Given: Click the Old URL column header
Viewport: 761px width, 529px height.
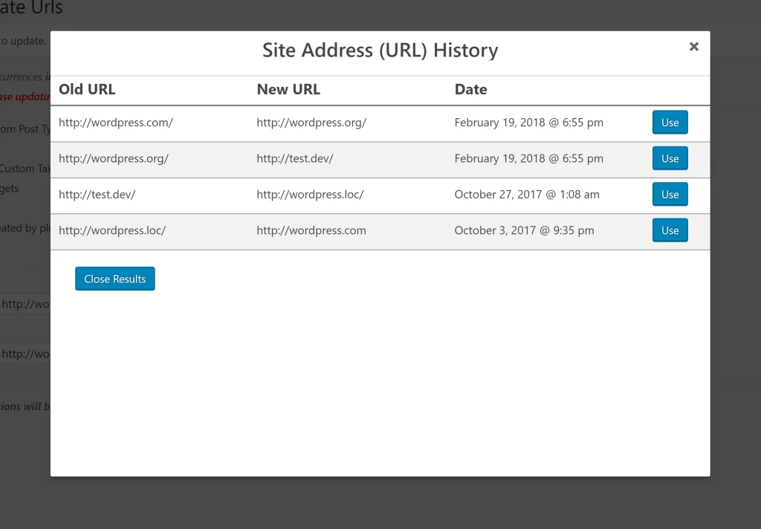Looking at the screenshot, I should [x=86, y=89].
